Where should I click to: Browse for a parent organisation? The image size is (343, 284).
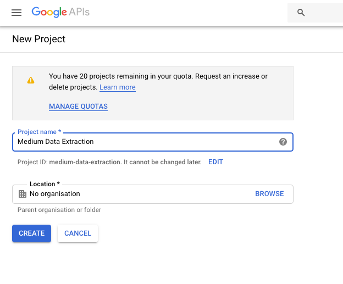269,194
